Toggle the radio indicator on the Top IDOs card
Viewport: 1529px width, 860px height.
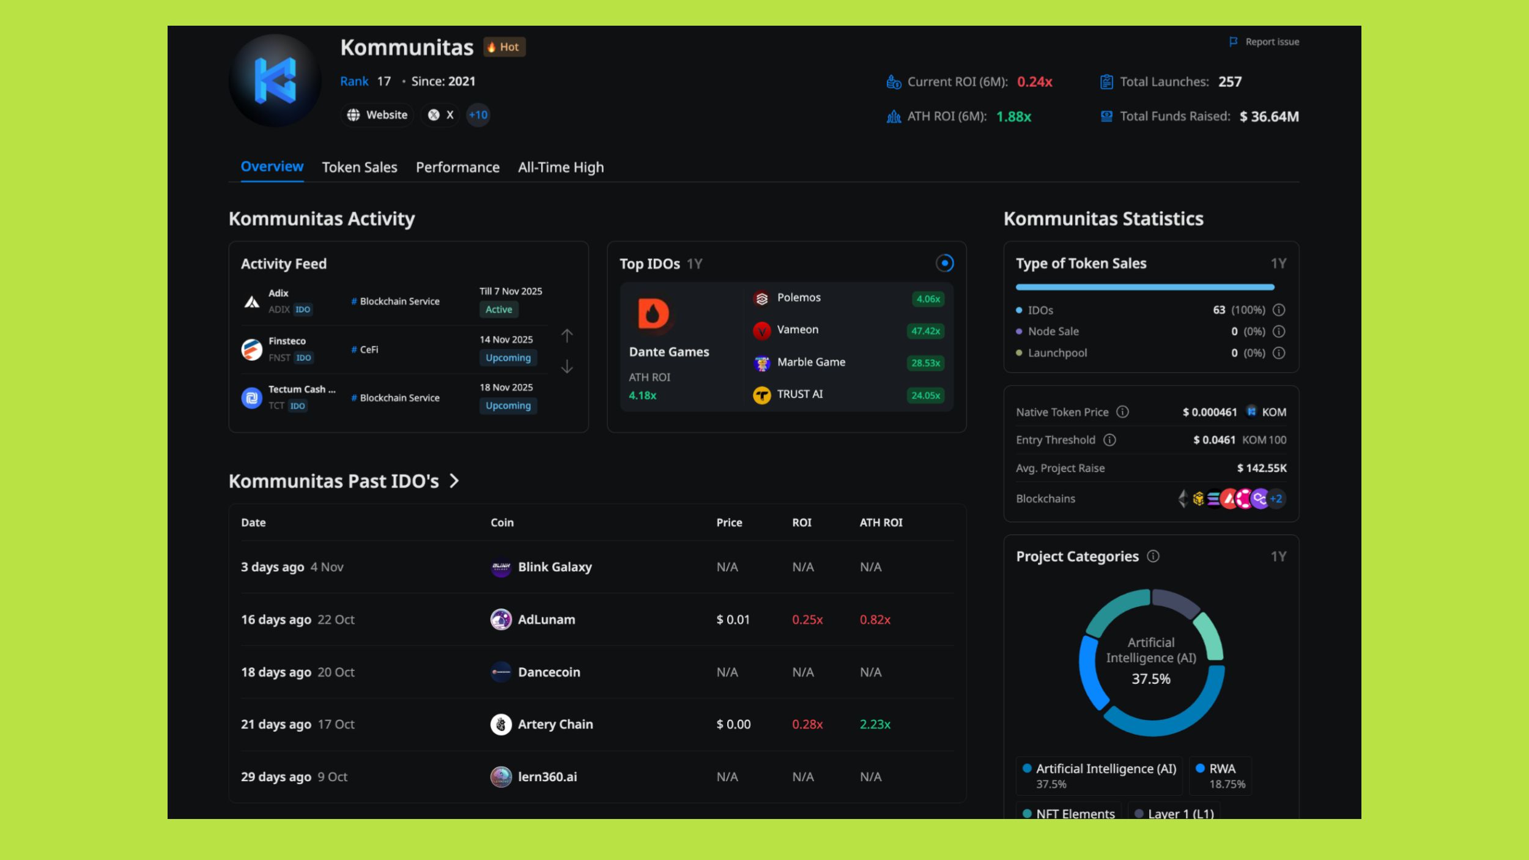945,264
